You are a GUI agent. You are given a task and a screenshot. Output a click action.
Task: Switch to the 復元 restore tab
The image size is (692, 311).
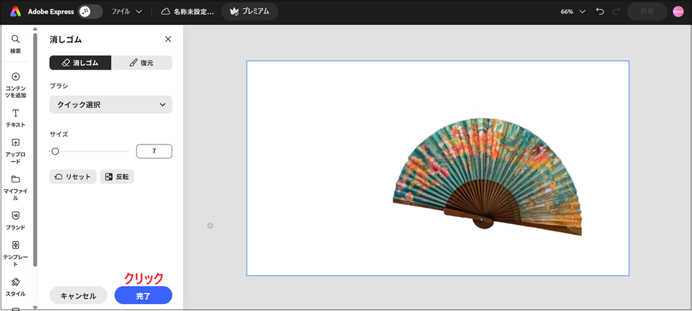tap(142, 63)
